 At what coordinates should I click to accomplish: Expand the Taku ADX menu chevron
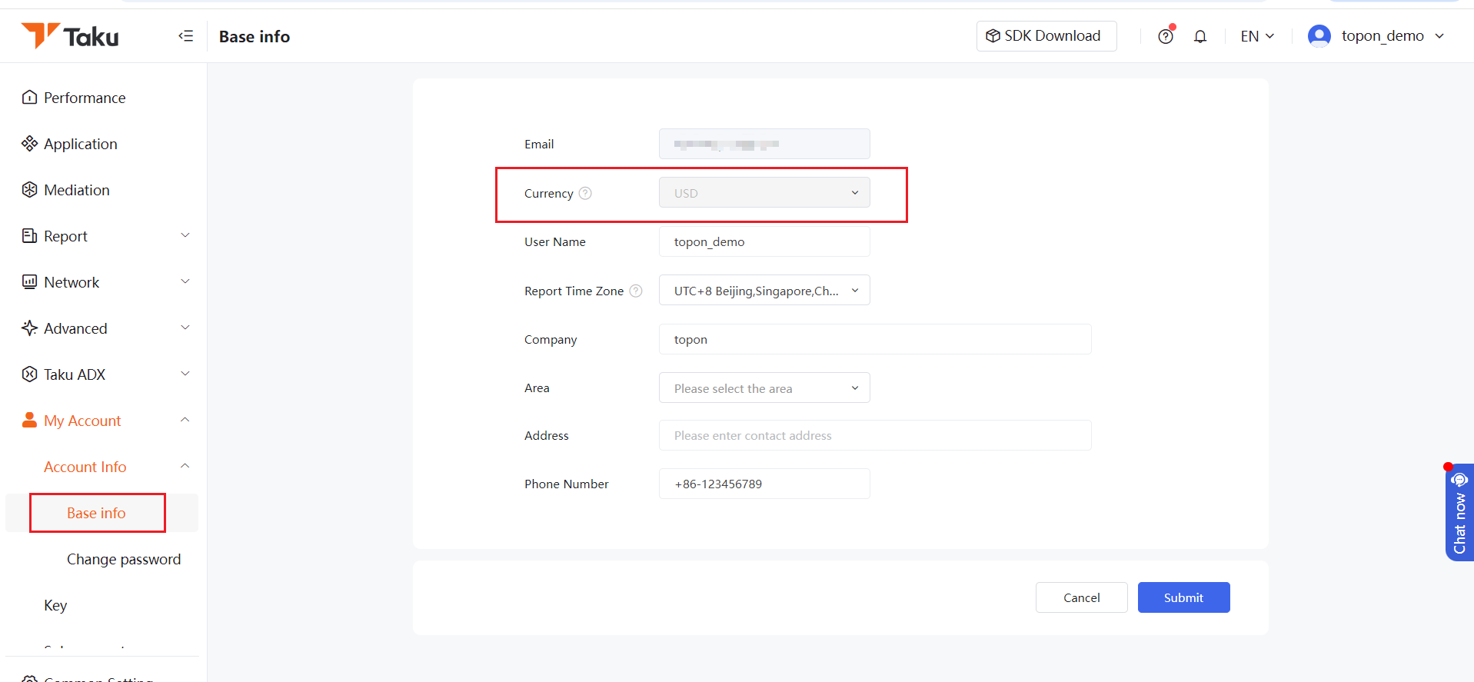click(x=185, y=374)
